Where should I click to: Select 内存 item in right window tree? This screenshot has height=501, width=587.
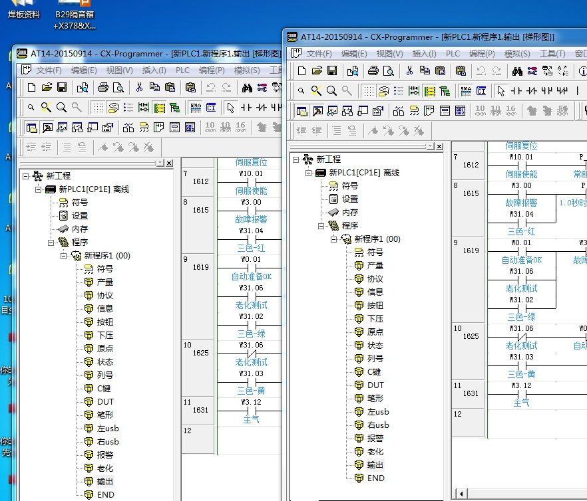350,213
